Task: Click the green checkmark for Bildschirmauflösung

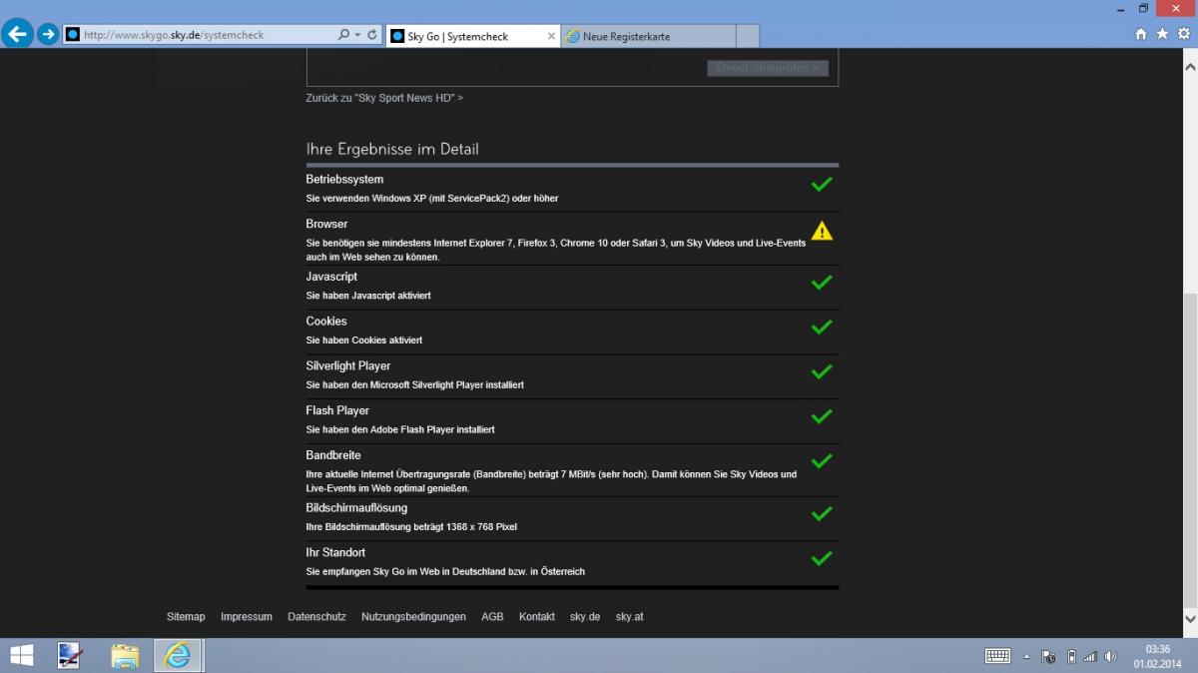Action: coord(822,513)
